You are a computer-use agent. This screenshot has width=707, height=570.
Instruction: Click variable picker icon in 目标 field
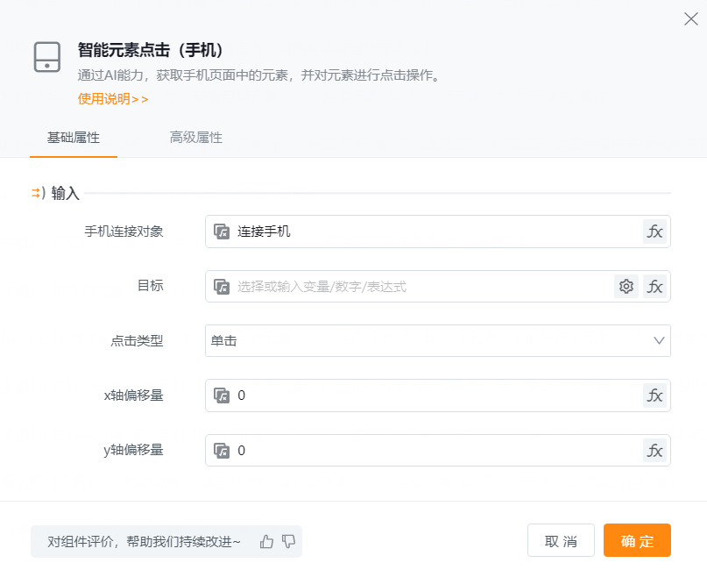pos(222,287)
